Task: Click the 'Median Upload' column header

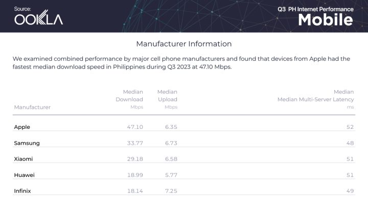Action: [x=167, y=99]
